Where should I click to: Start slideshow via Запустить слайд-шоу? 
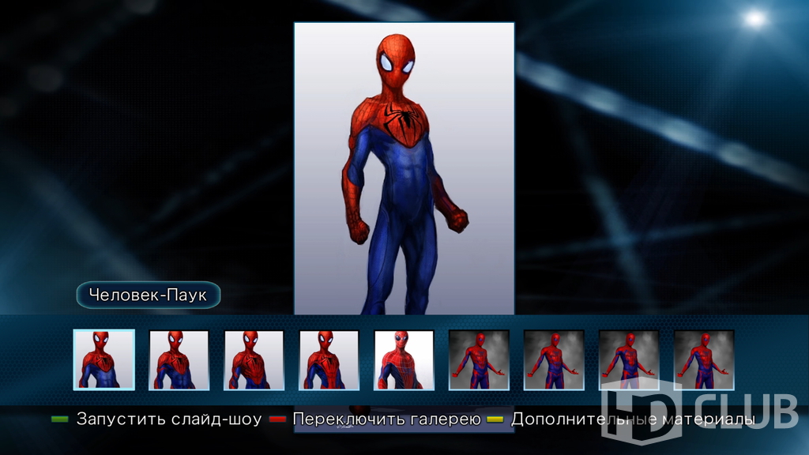tap(169, 419)
